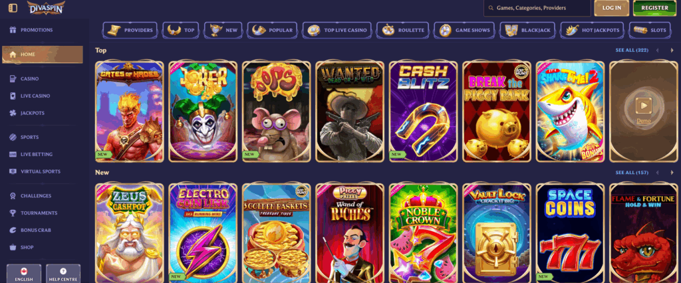Click the Register button
Viewport: 681px width, 283px height.
coord(654,8)
